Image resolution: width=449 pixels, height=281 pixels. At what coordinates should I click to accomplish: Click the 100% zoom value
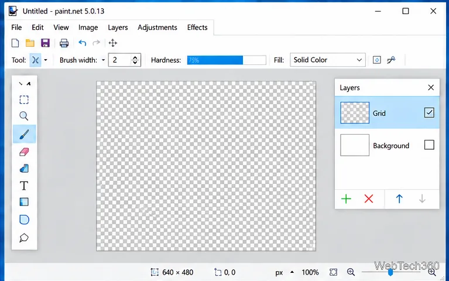click(310, 272)
